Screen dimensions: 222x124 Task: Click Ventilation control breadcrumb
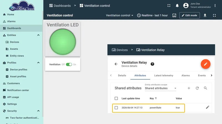tap(95, 6)
